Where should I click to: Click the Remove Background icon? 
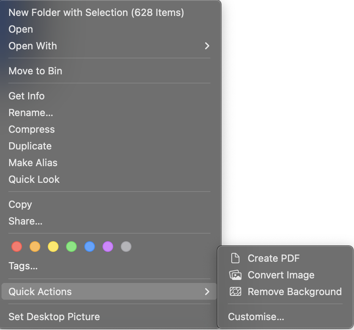click(235, 291)
